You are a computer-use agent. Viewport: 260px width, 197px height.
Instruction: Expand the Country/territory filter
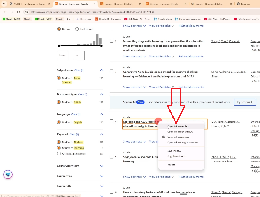tap(102, 166)
